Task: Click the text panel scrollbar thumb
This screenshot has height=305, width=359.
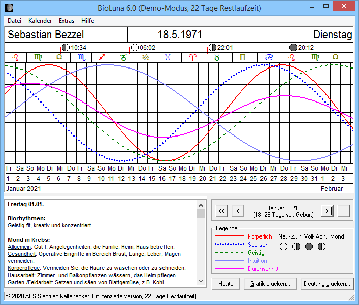Action: click(x=201, y=214)
